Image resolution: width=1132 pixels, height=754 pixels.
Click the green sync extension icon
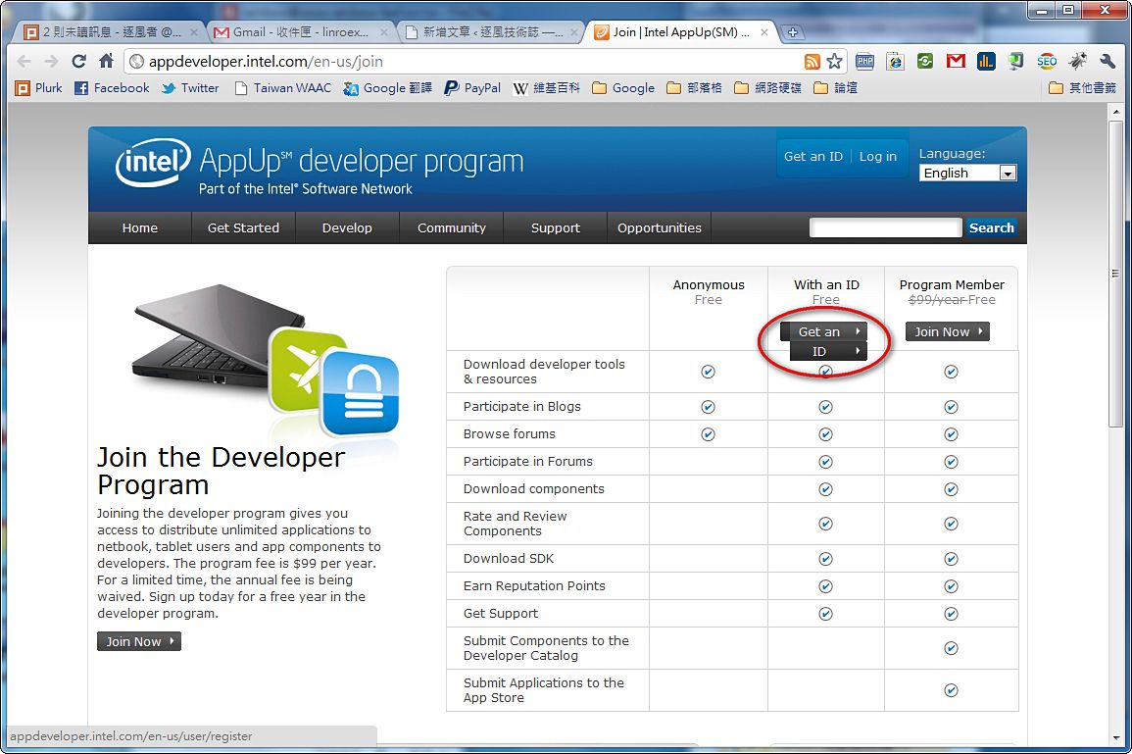pyautogui.click(x=925, y=62)
